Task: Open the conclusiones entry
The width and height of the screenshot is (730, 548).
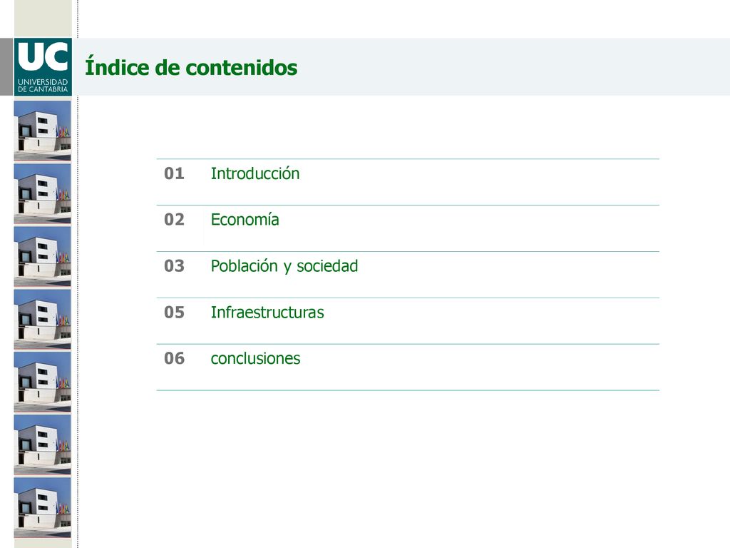Action: (x=256, y=358)
